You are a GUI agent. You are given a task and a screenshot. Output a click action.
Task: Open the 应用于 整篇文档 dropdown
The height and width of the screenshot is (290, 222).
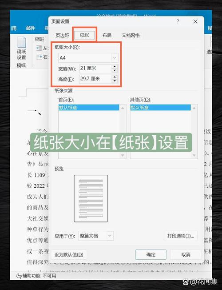click(x=96, y=236)
